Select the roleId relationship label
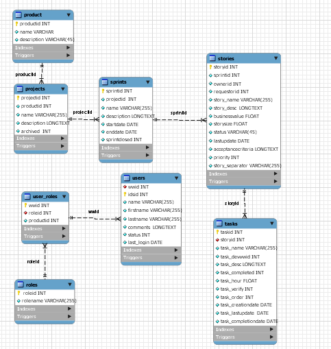The width and height of the screenshot is (331, 349). pyautogui.click(x=33, y=262)
